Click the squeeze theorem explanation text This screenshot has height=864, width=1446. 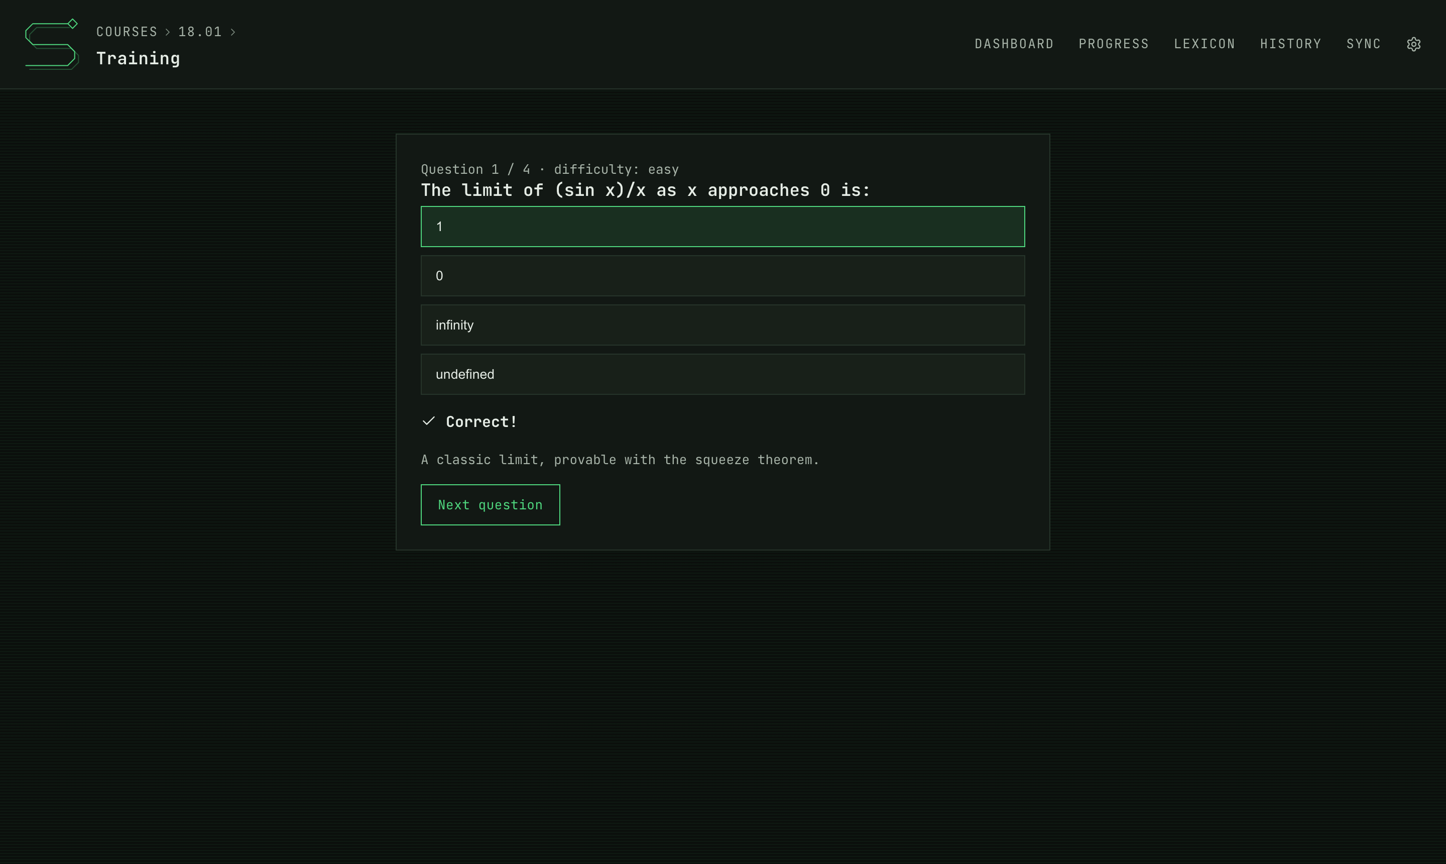(x=620, y=460)
